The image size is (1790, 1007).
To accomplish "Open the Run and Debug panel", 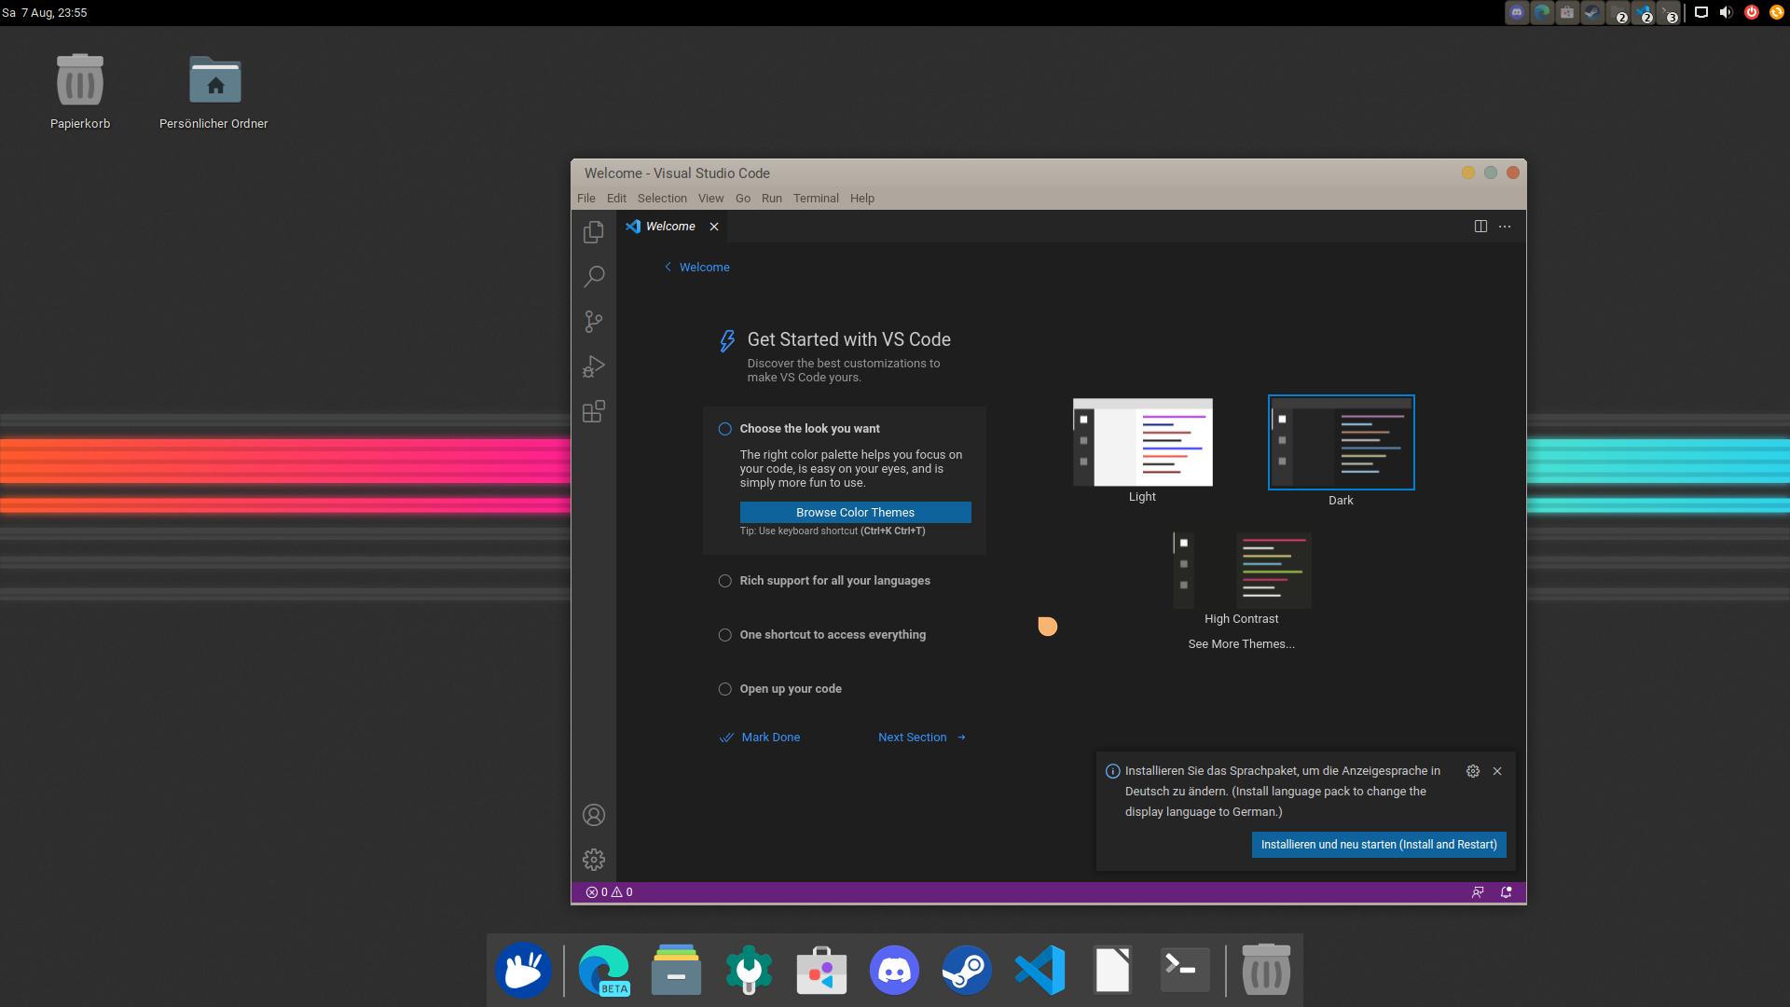I will (593, 367).
